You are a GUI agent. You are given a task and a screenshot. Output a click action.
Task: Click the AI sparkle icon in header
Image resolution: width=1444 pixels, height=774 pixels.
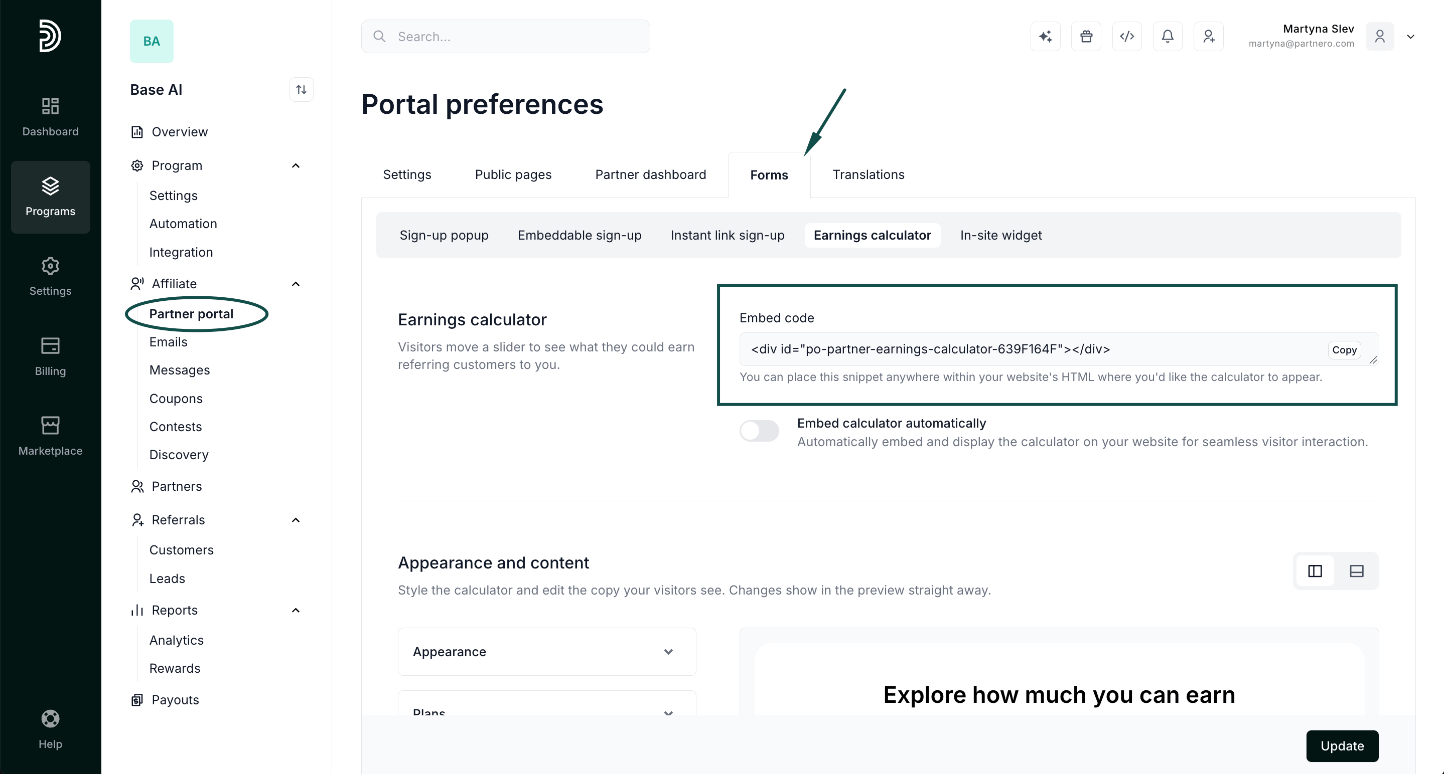1045,37
